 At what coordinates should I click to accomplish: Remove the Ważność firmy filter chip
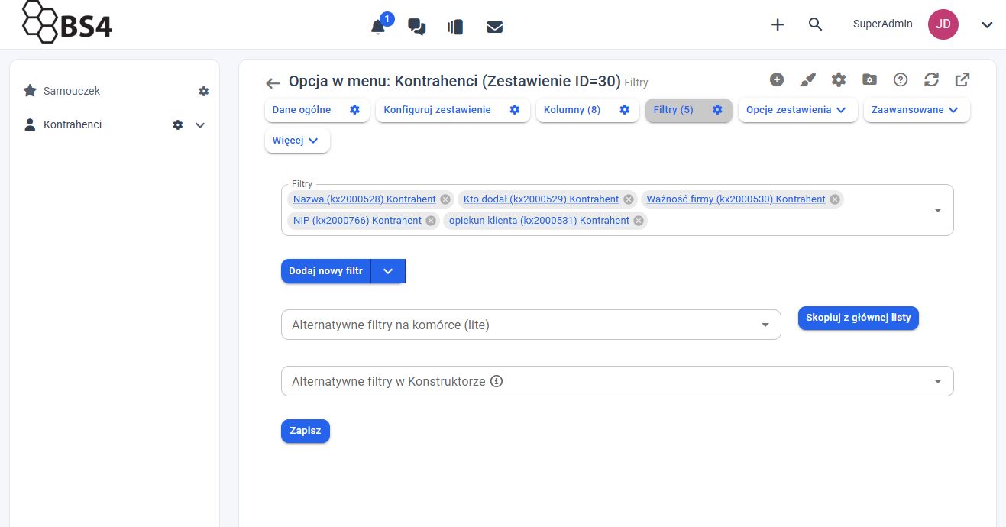coord(835,199)
